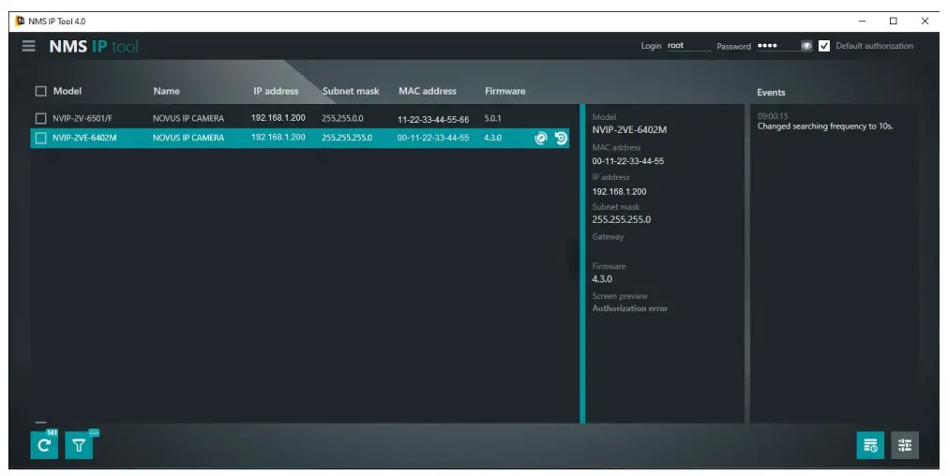Image resolution: width=948 pixels, height=476 pixels.
Task: Toggle the events log panel button
Action: pos(870,445)
